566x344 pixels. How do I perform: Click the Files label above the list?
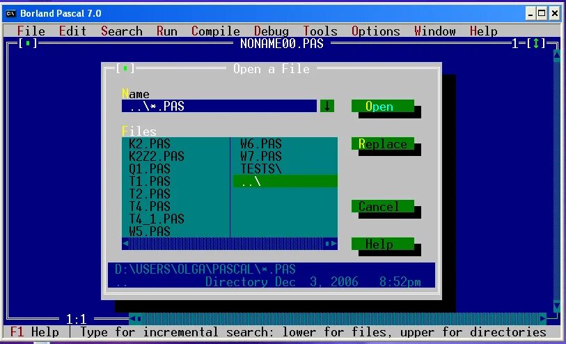click(x=139, y=132)
